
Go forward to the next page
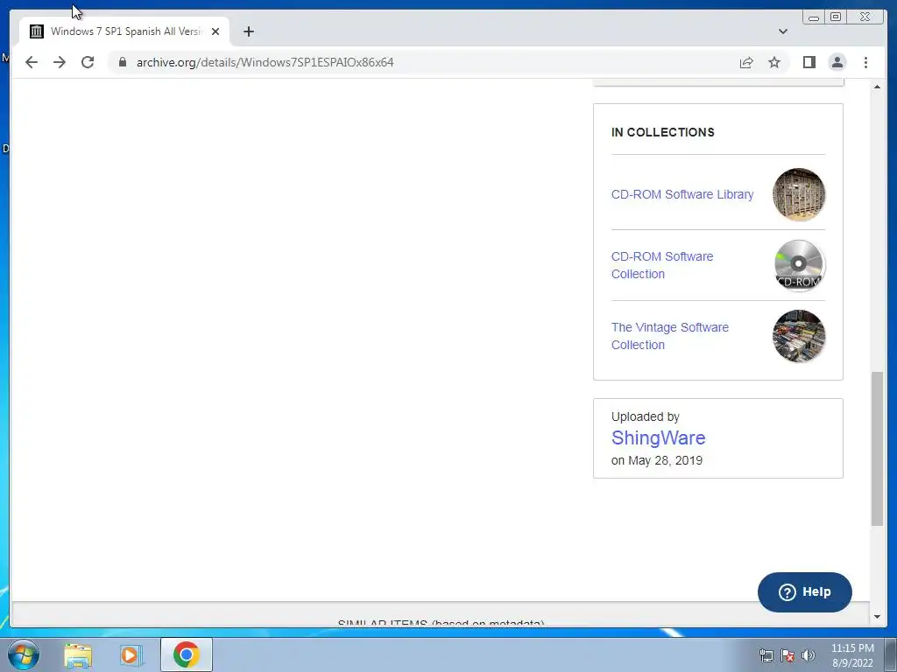tap(60, 62)
